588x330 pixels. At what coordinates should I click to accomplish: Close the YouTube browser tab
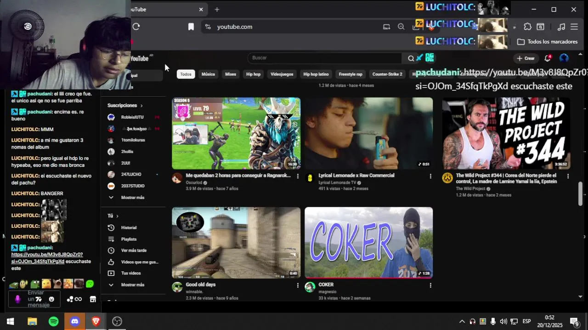201,9
